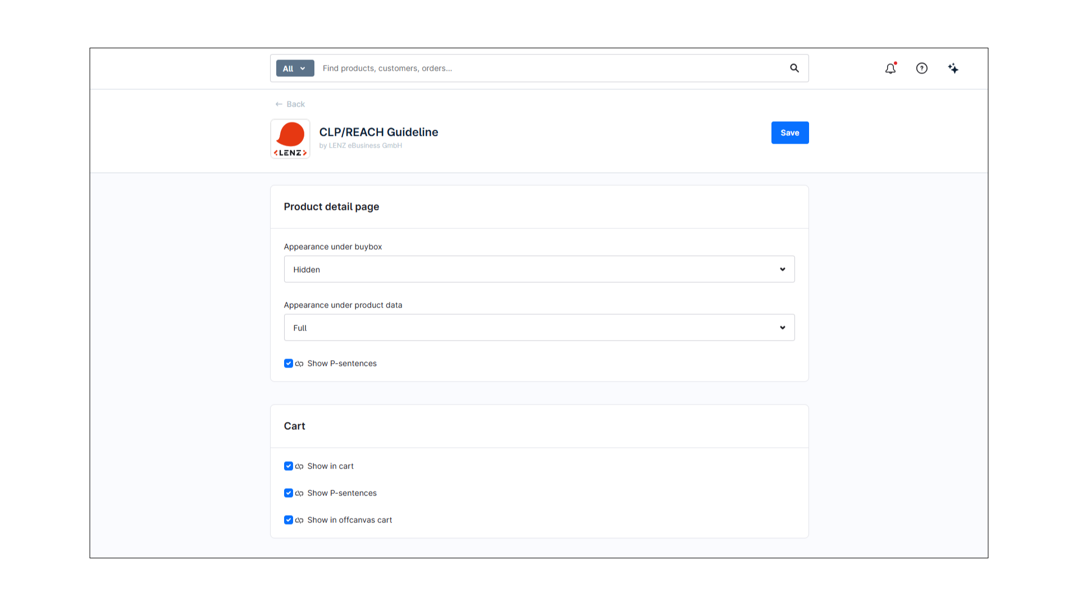Toggle the Show in cart checkbox

point(289,466)
